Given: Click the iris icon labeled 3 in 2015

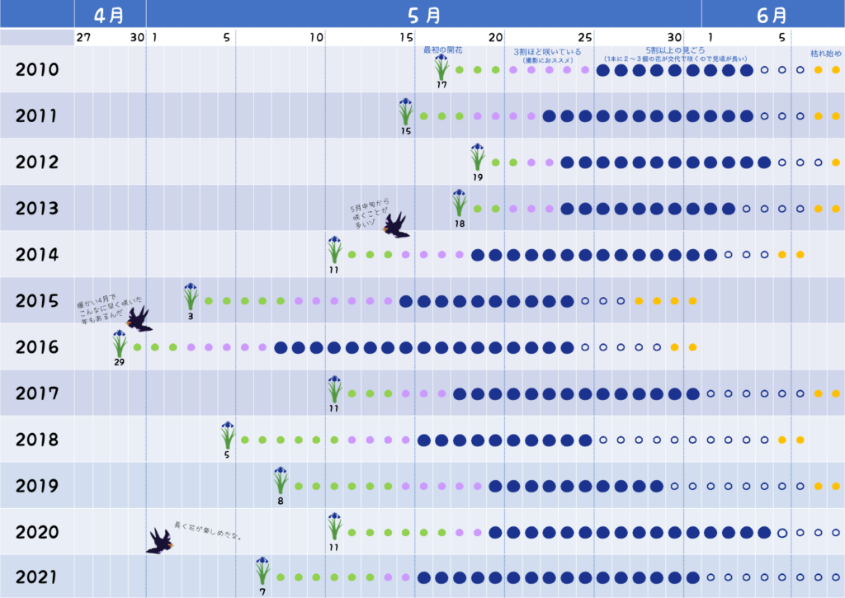Looking at the screenshot, I should click(191, 295).
